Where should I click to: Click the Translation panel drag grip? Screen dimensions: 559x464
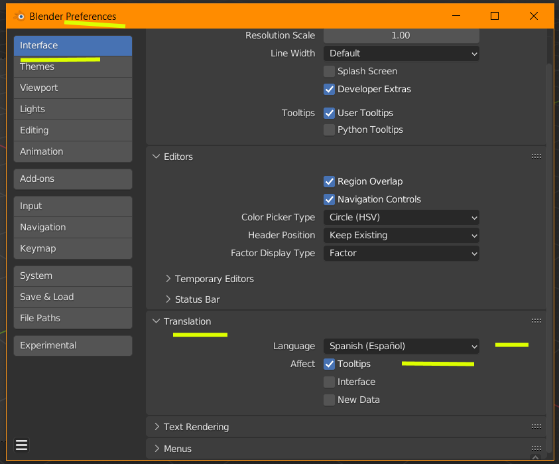coord(536,321)
